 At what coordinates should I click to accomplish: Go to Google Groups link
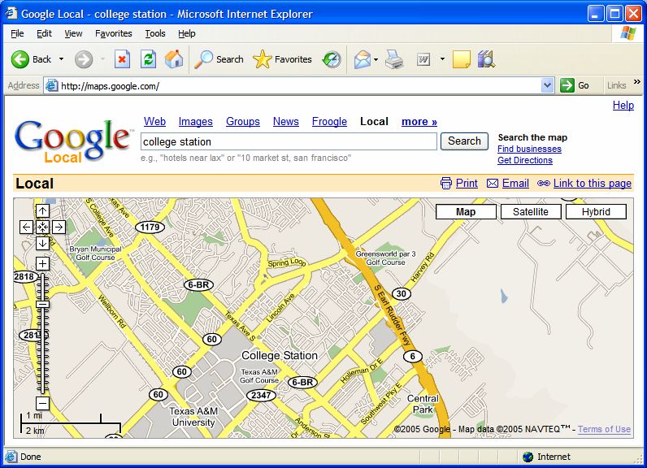[243, 122]
